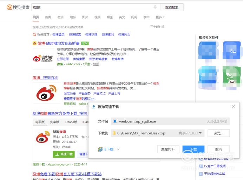This screenshot has height=180, width=243.
Task: Switch to the 视频 tab
Action: click(97, 17)
